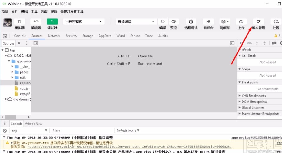
Task: Expand the (no domain) node
Action: (x=6, y=99)
